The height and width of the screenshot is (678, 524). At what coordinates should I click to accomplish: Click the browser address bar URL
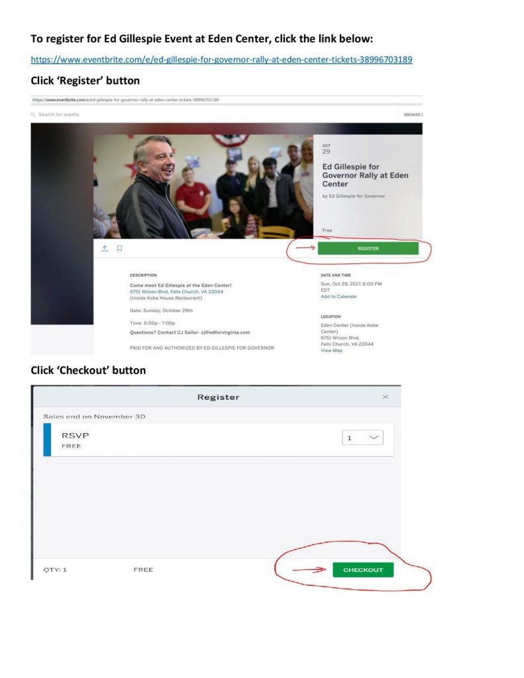(x=125, y=100)
